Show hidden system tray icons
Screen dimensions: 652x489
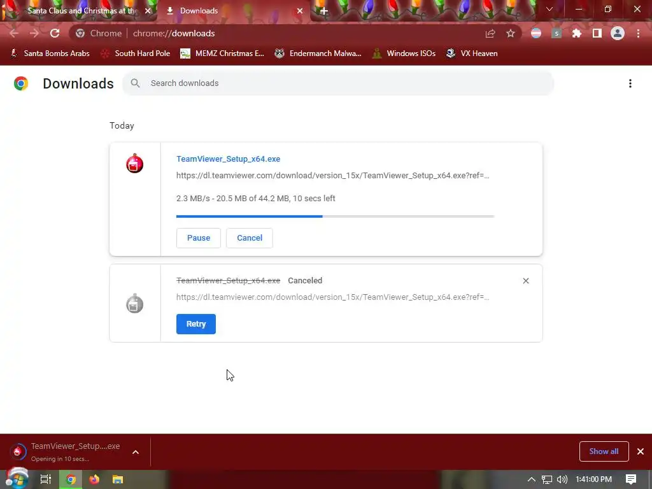532,479
